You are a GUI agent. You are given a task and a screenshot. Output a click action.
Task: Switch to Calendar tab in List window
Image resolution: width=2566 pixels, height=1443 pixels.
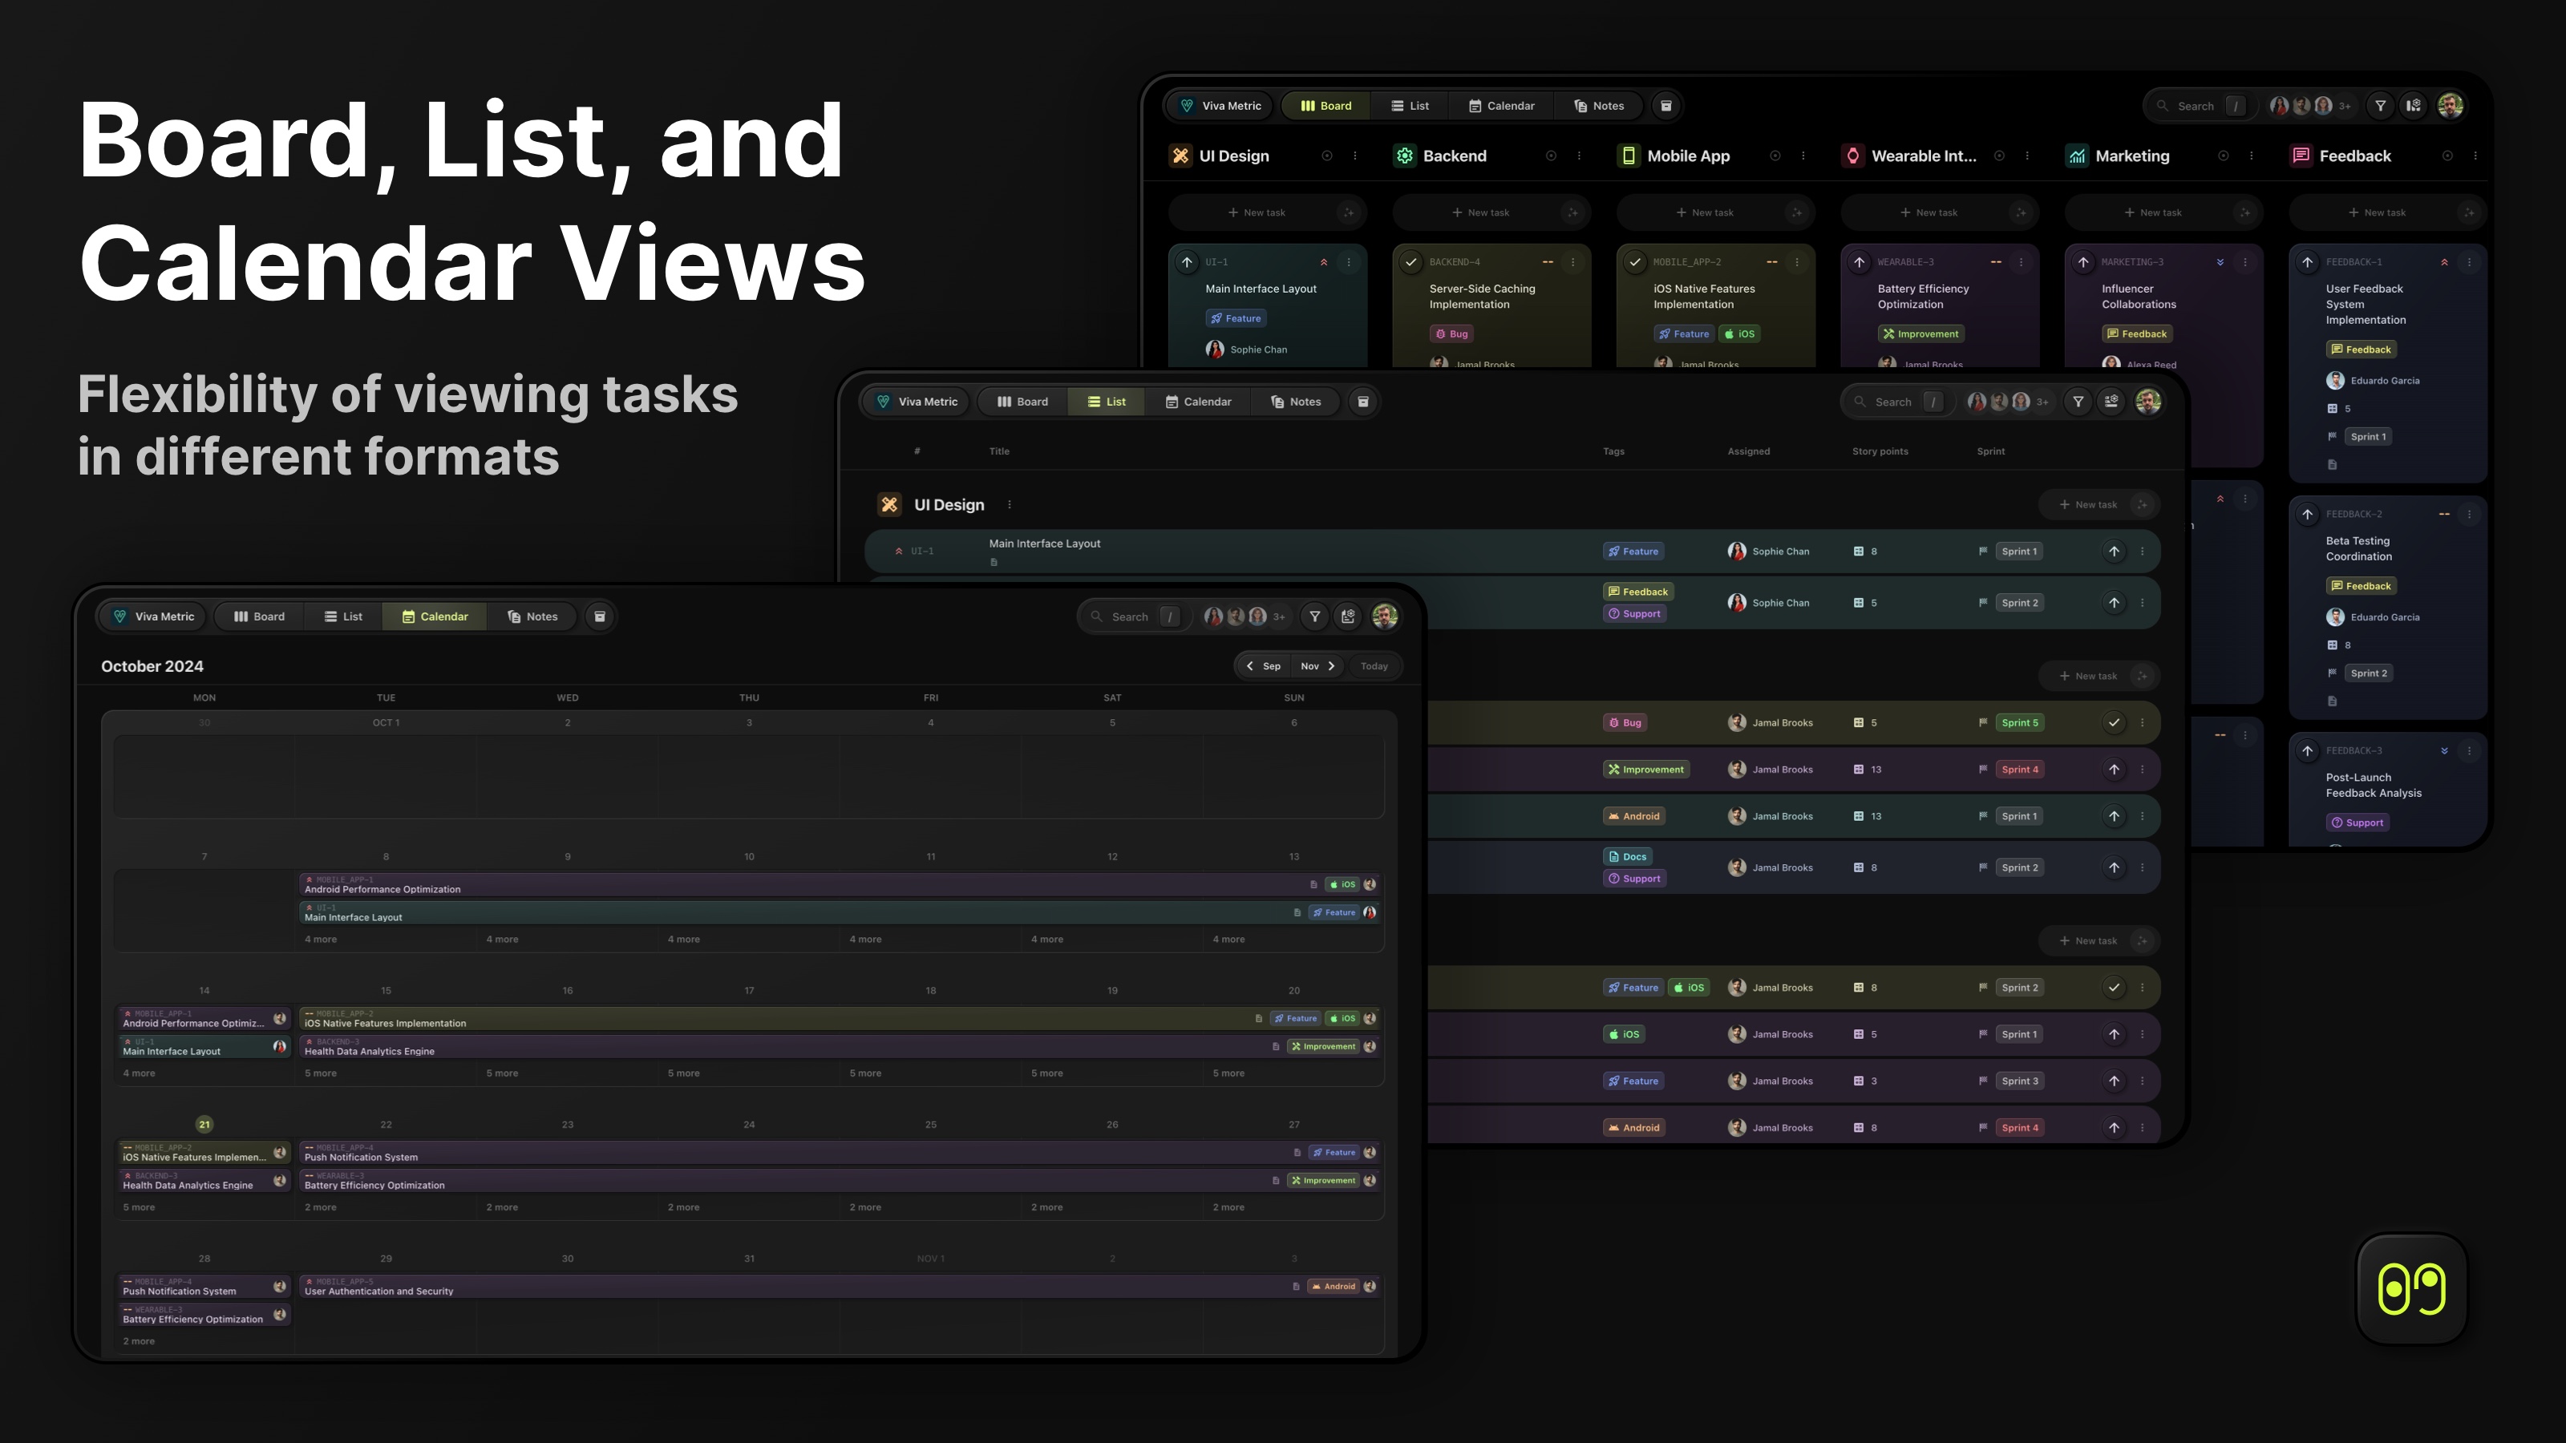pyautogui.click(x=1198, y=402)
